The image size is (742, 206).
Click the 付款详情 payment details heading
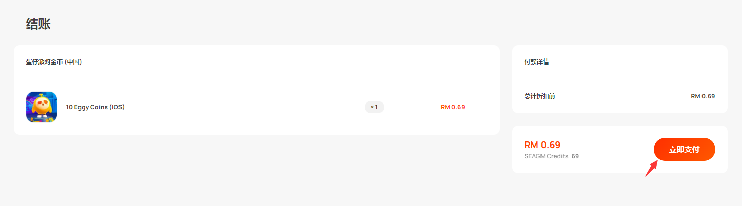(x=536, y=62)
